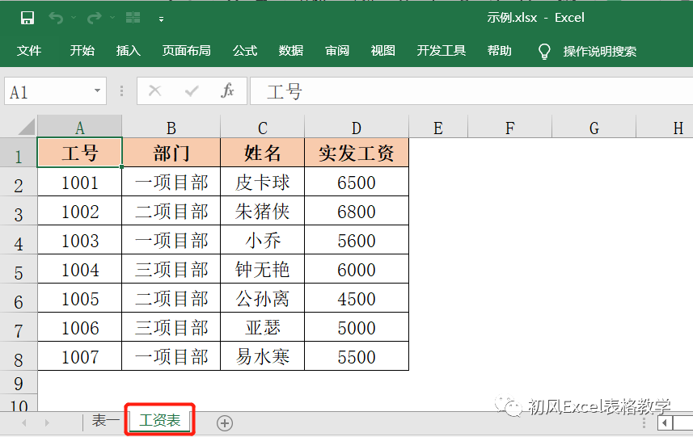This screenshot has height=437, width=693.
Task: Switch to the 审阅 ribbon tab
Action: coord(337,51)
